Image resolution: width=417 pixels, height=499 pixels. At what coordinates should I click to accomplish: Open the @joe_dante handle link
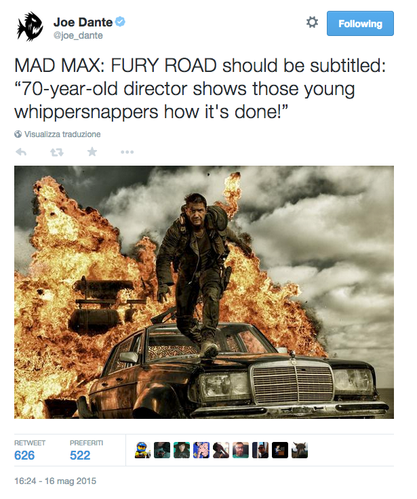coord(78,35)
